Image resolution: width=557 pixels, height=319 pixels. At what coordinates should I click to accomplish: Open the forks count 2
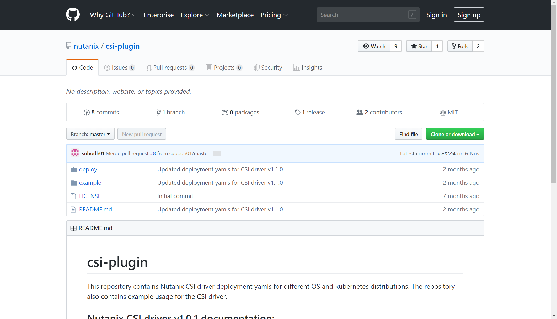[x=478, y=46]
